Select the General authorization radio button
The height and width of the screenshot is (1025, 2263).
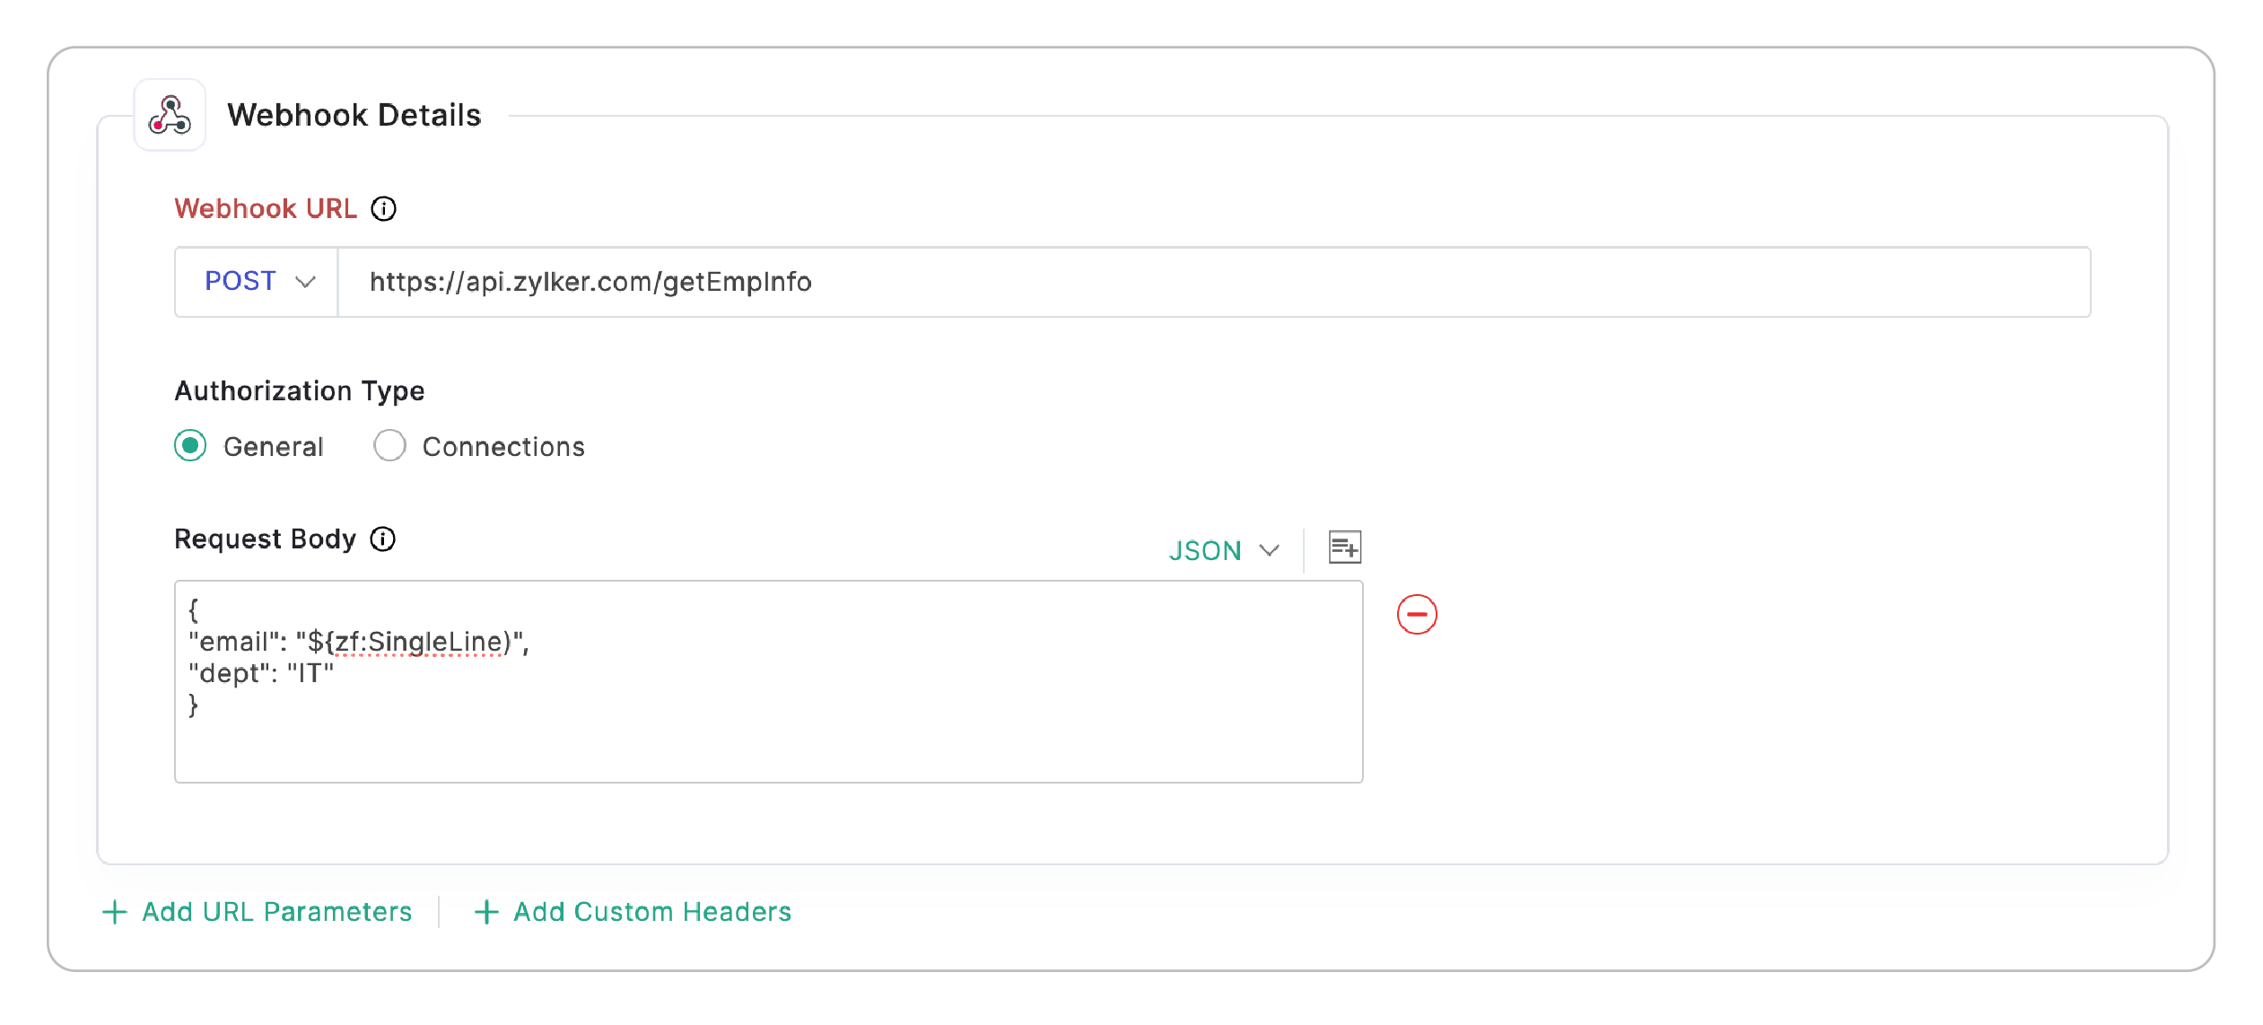pos(190,445)
